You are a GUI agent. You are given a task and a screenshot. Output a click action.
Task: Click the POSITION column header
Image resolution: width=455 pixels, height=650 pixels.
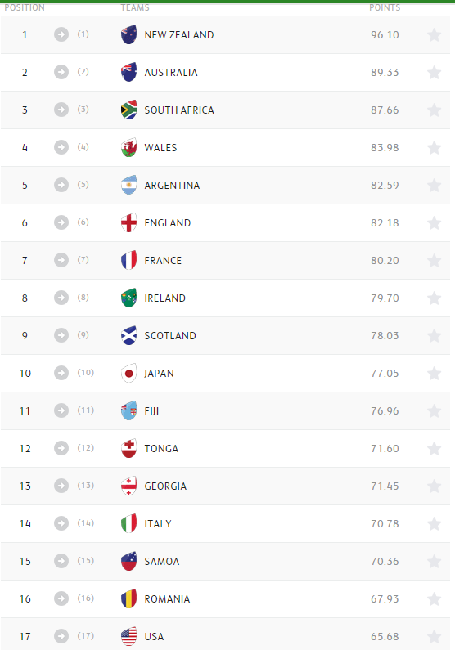(x=25, y=7)
